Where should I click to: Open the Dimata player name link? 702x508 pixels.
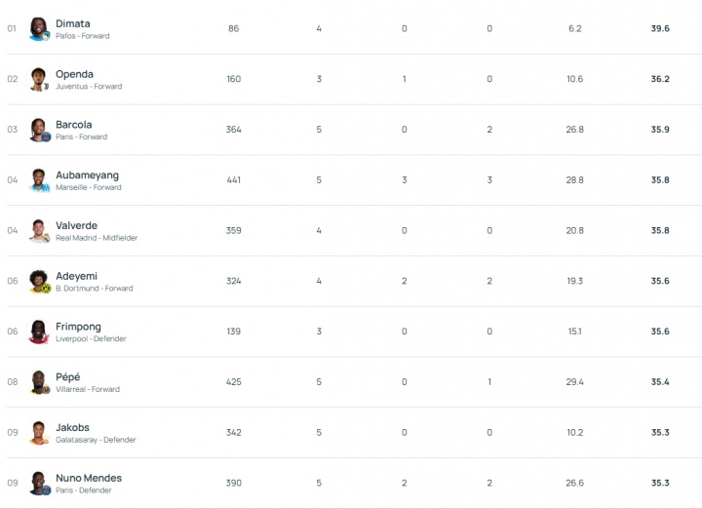73,23
